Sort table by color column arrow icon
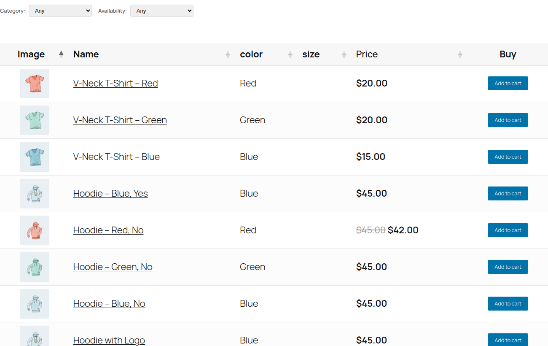The width and height of the screenshot is (548, 346). coord(290,54)
